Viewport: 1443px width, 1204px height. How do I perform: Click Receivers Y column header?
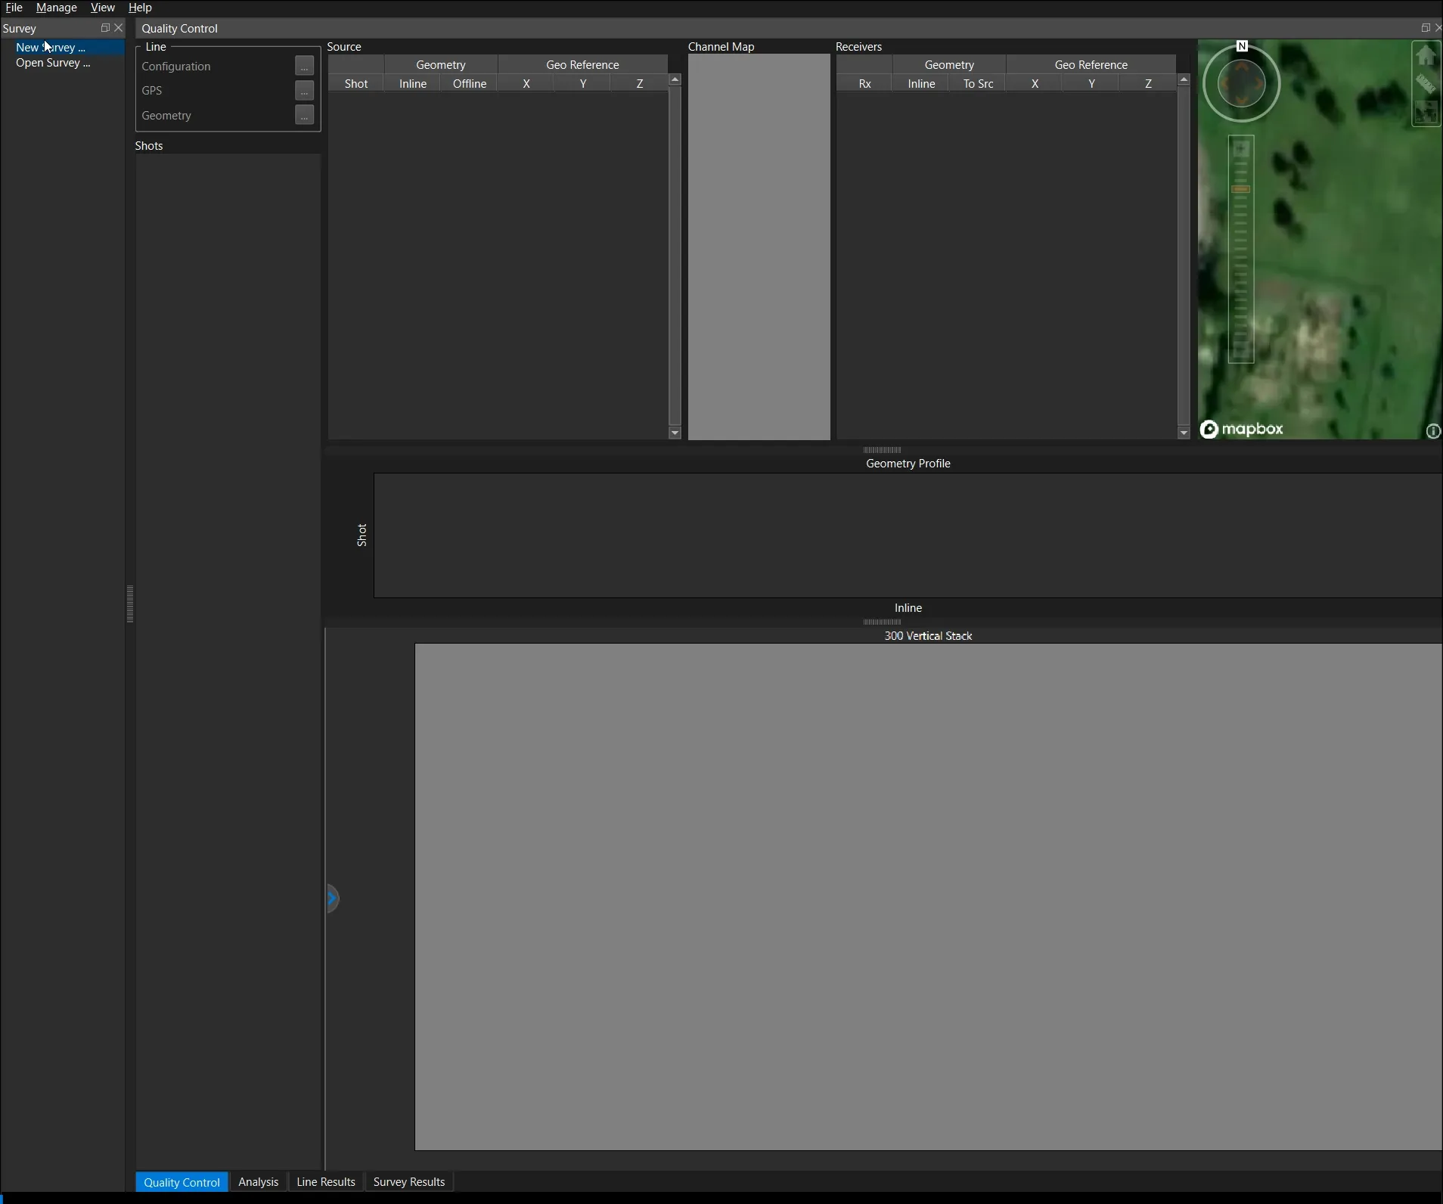[1092, 84]
